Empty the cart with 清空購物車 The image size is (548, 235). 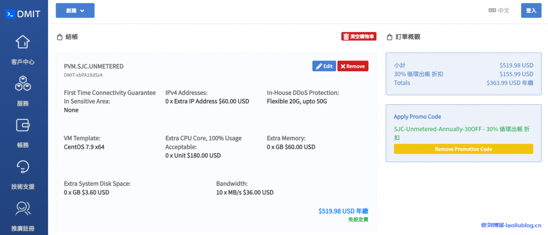[x=359, y=37]
